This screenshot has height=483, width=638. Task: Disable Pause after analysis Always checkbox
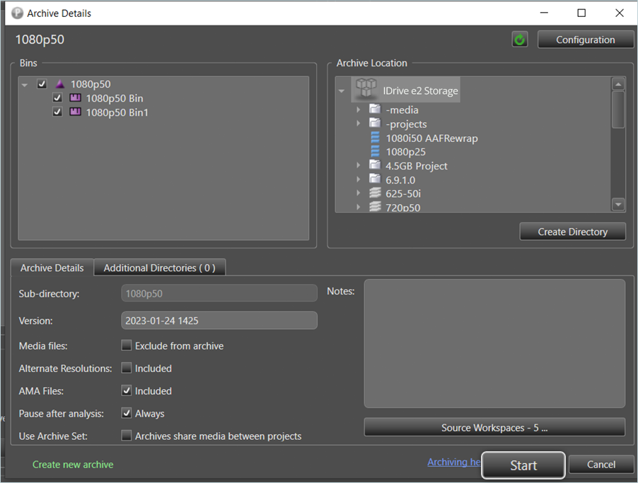pyautogui.click(x=127, y=413)
